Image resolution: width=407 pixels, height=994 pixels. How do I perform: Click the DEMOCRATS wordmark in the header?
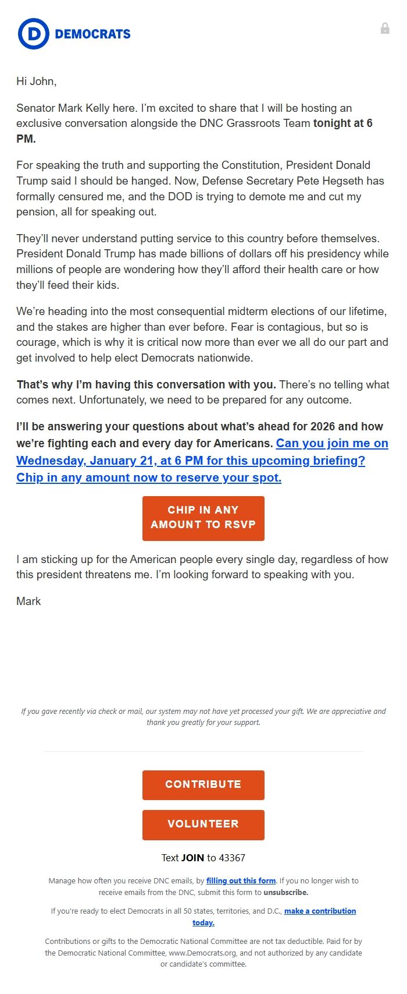tap(93, 34)
